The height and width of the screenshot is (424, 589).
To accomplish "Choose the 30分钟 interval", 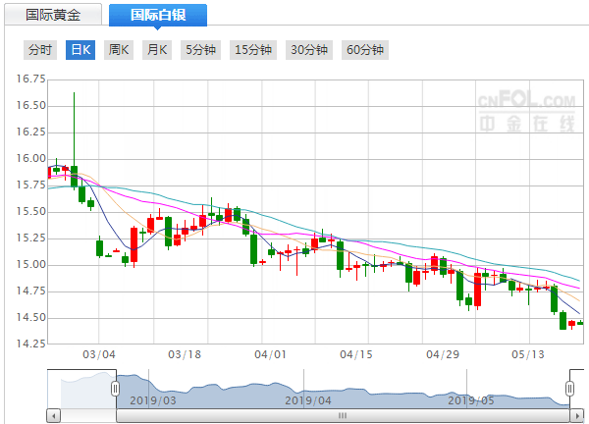I will (310, 50).
